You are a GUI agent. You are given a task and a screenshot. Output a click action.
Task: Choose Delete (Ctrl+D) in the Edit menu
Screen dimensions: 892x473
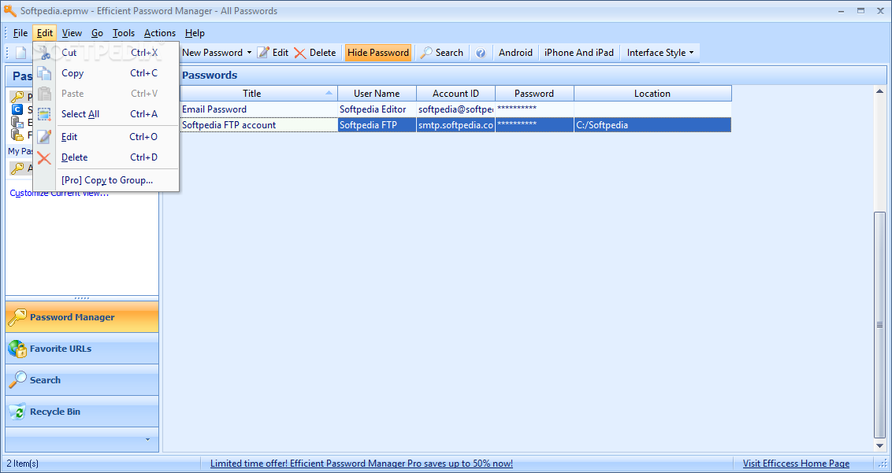point(106,157)
